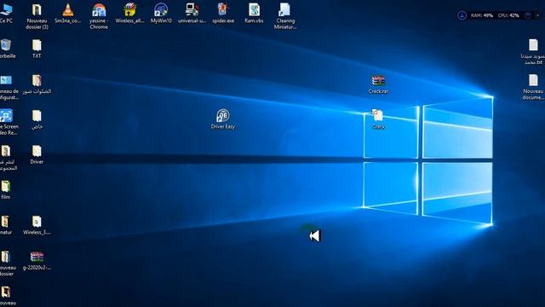
Task: Select the Nouveau dossier (3) folder
Action: [x=37, y=16]
